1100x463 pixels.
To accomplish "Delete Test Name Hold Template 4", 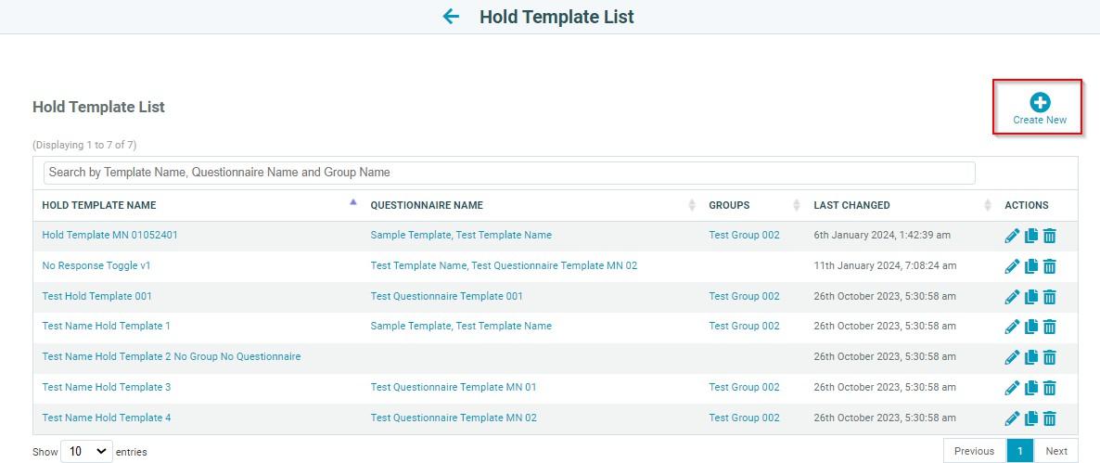I will [x=1050, y=418].
